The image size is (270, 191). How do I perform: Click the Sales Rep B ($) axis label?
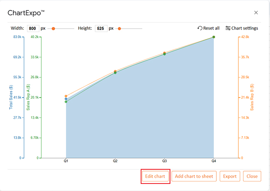pyautogui.click(x=252, y=97)
